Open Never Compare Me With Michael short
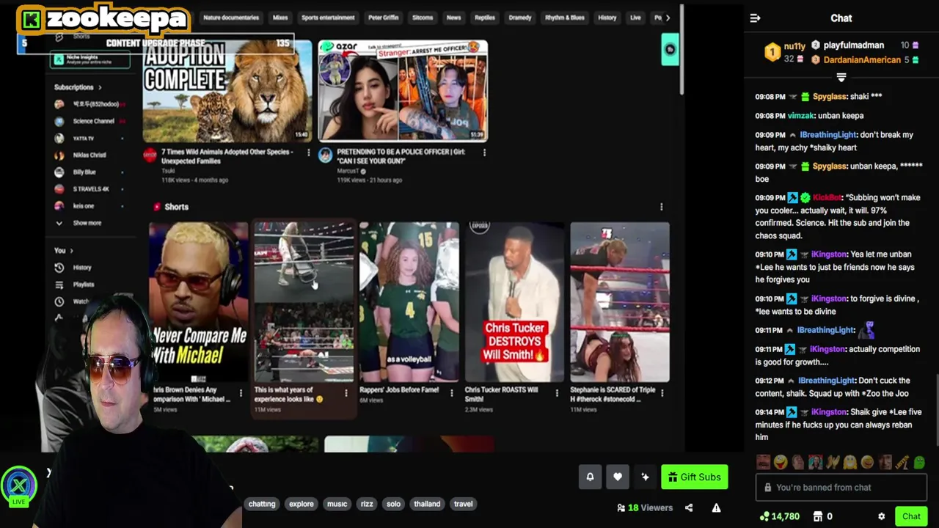 coord(198,302)
